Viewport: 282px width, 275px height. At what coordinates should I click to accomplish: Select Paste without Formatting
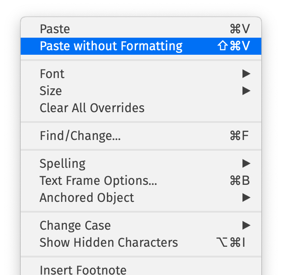[x=111, y=46]
